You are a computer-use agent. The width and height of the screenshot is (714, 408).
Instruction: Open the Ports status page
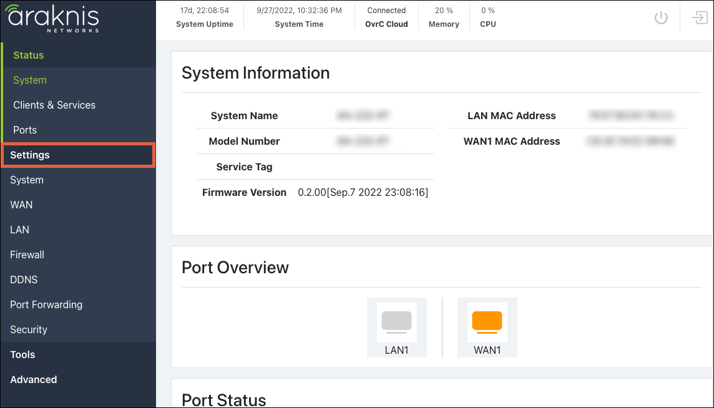click(x=25, y=130)
